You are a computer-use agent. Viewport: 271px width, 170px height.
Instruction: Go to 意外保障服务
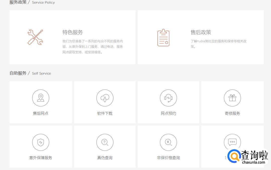pyautogui.click(x=41, y=158)
